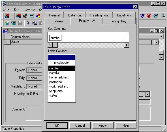Viewport: 167px width, 132px height.
Task: Click the colored shapes toolbar icon
Action: (x=38, y=16)
